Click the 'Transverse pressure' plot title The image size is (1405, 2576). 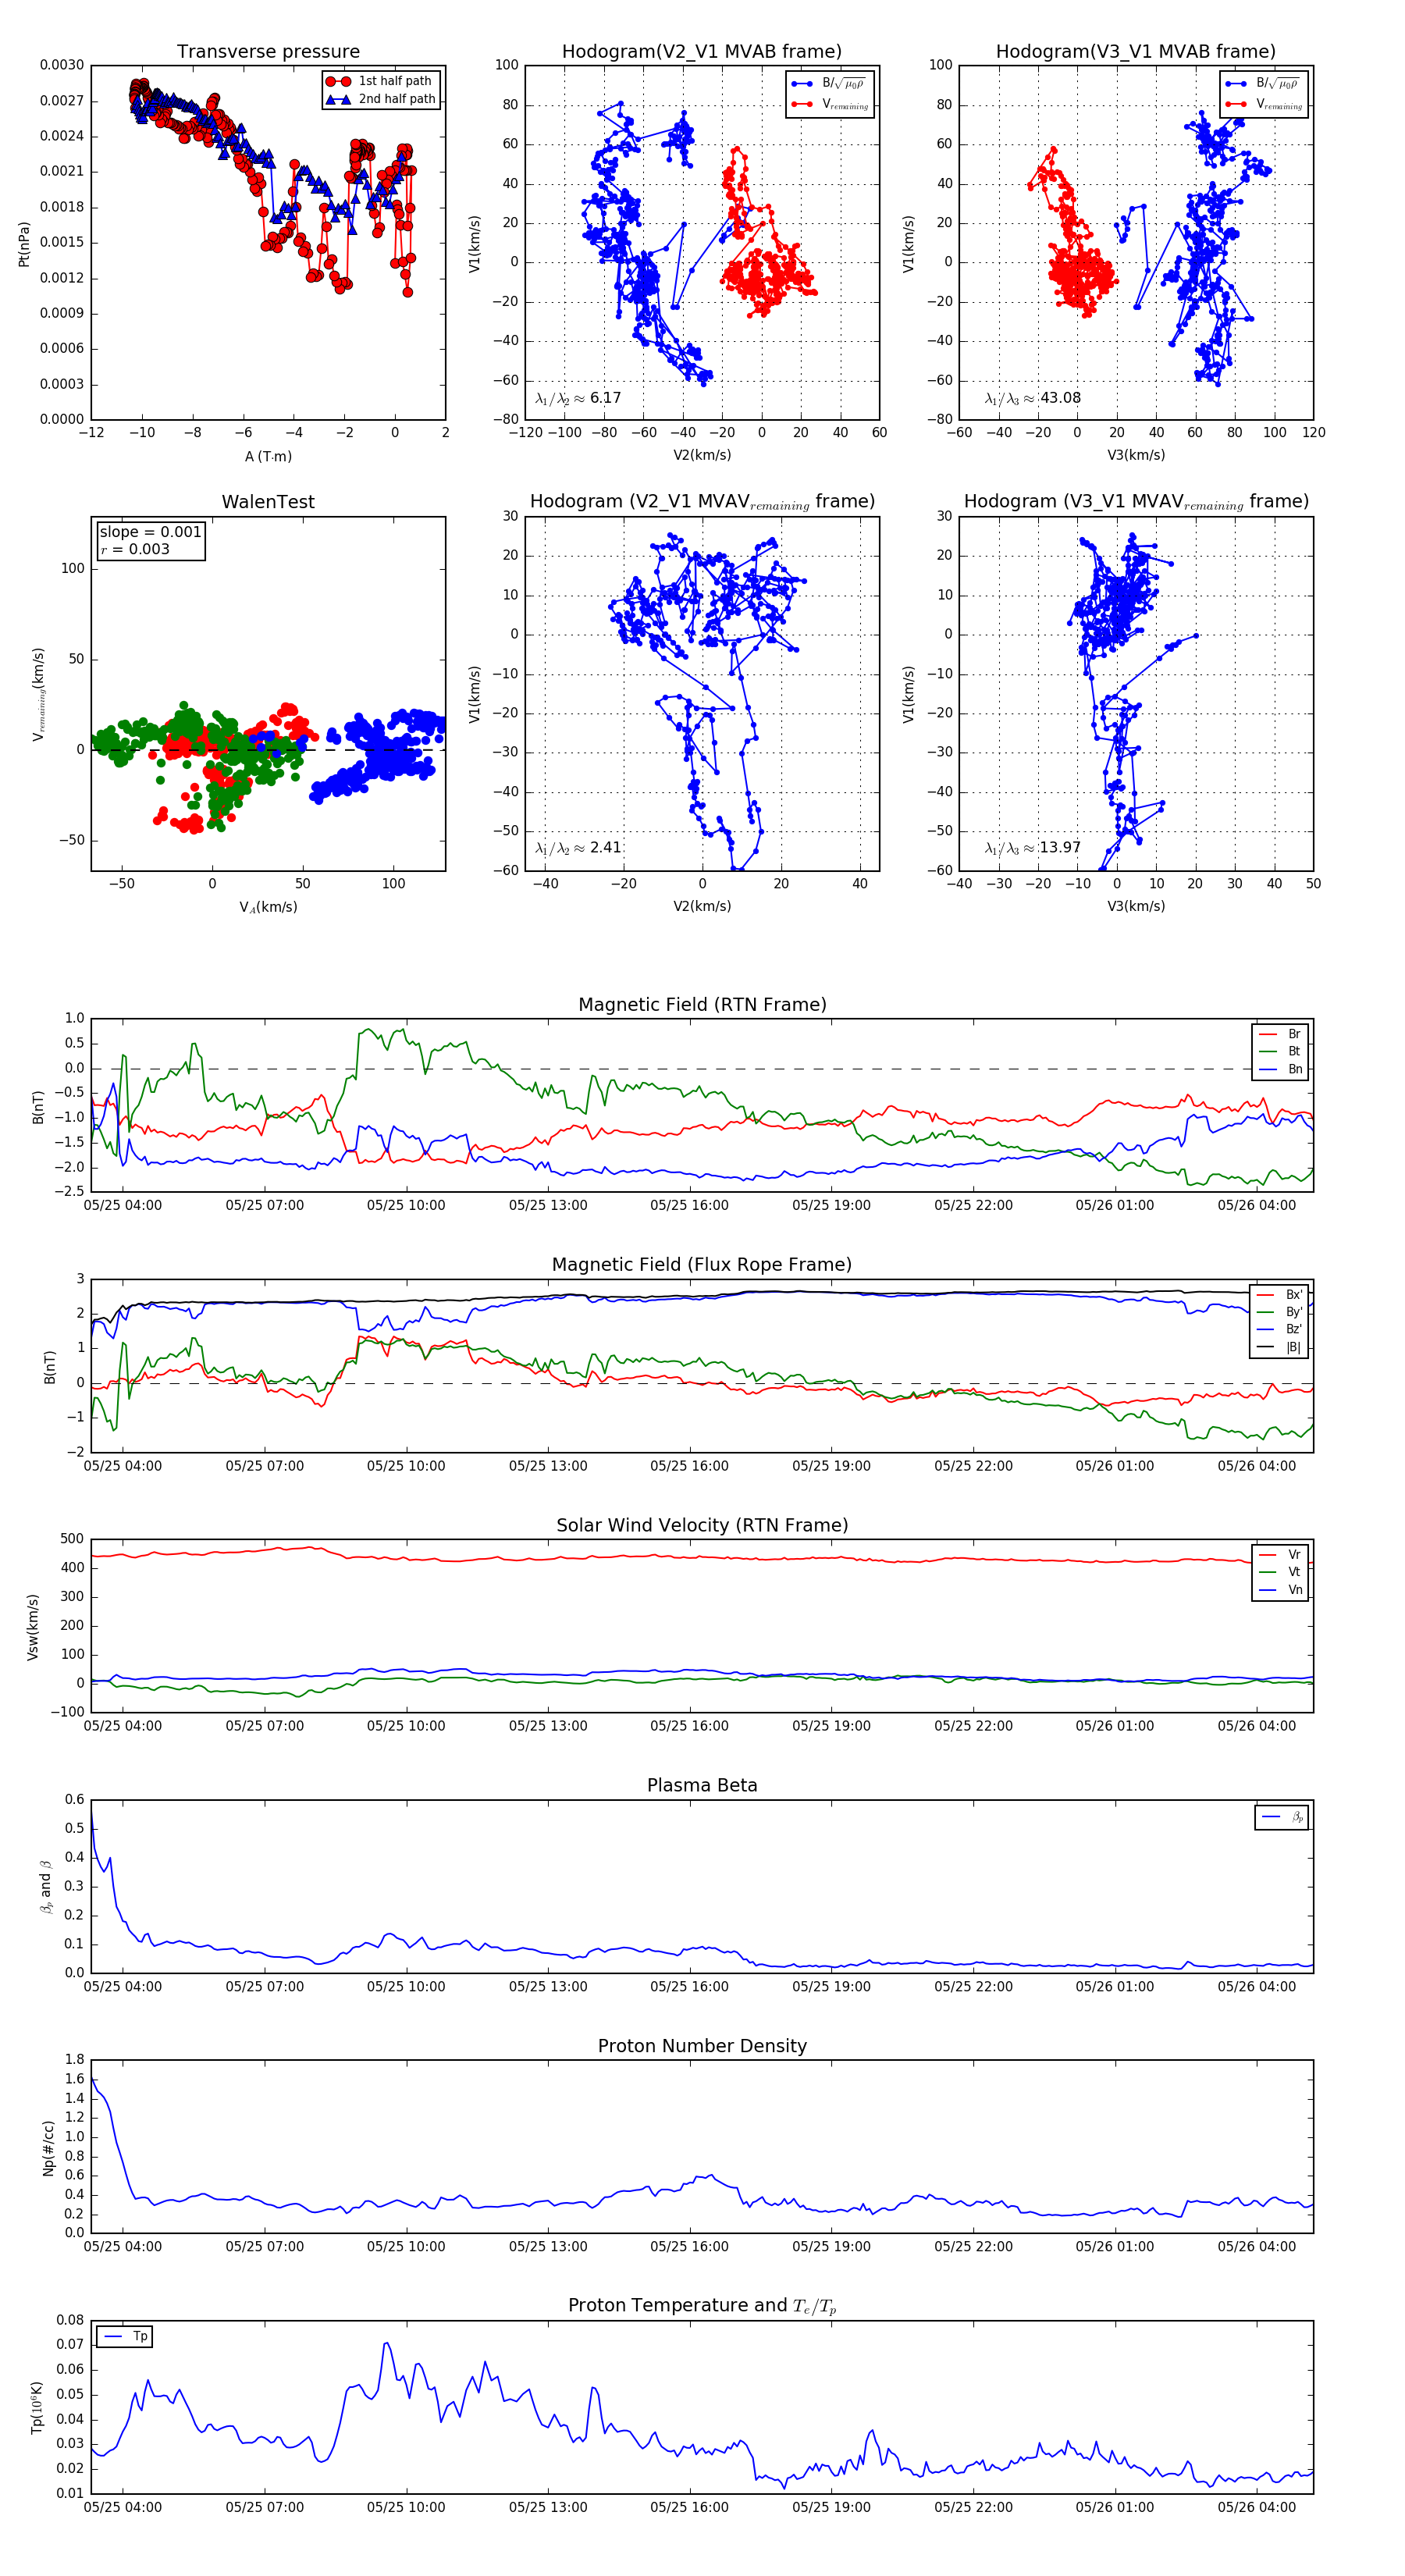point(268,52)
